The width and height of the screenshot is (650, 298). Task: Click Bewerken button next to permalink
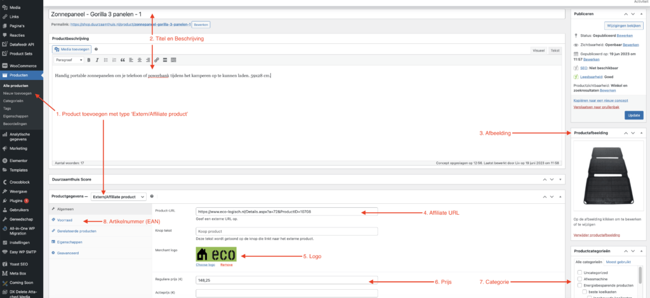[x=201, y=25]
